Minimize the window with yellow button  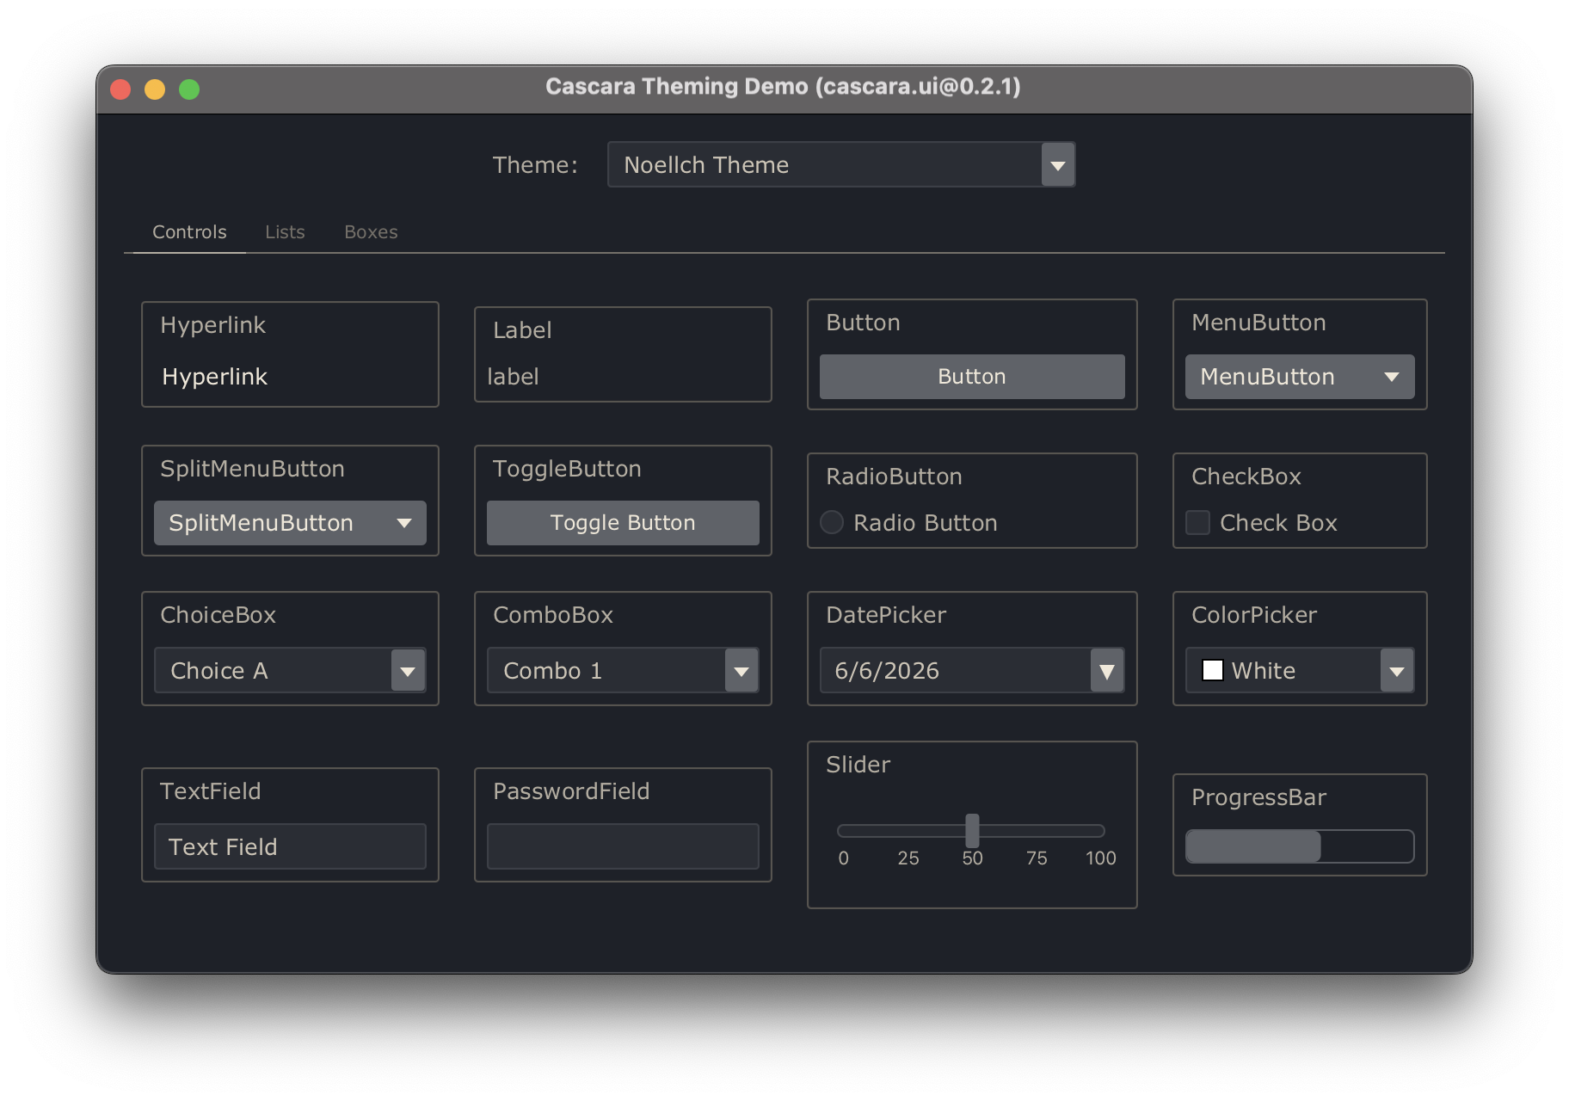tap(155, 89)
